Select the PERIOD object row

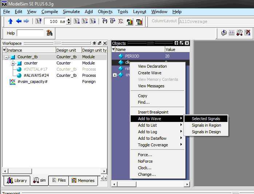(151, 56)
